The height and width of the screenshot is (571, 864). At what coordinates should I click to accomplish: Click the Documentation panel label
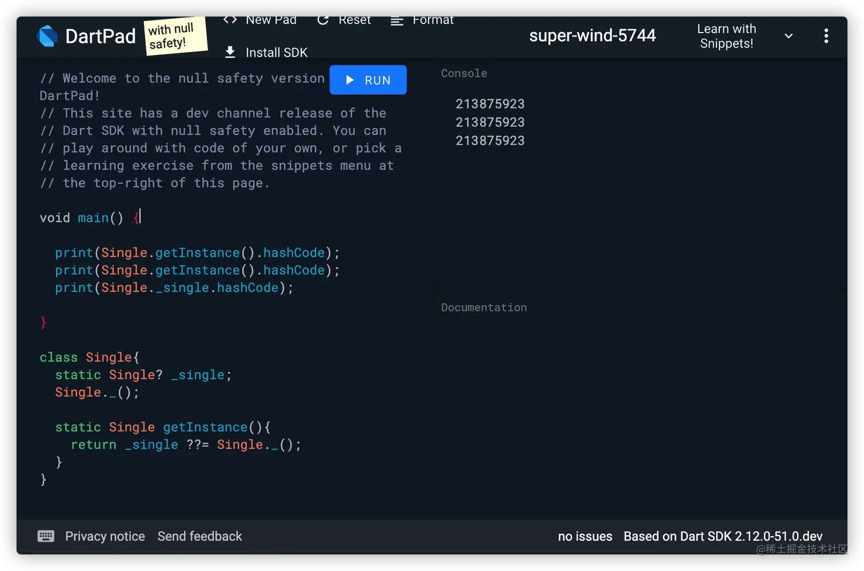coord(484,308)
